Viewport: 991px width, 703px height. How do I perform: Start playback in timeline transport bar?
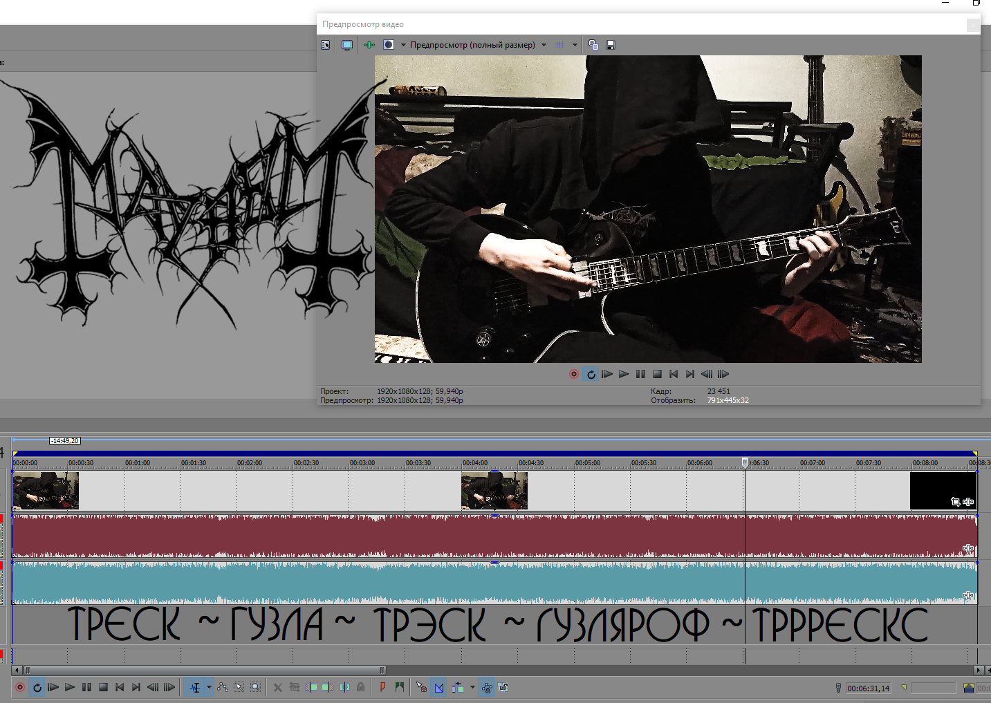pyautogui.click(x=70, y=687)
